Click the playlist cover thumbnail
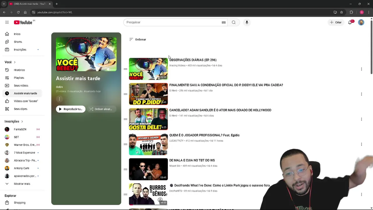 click(x=86, y=54)
